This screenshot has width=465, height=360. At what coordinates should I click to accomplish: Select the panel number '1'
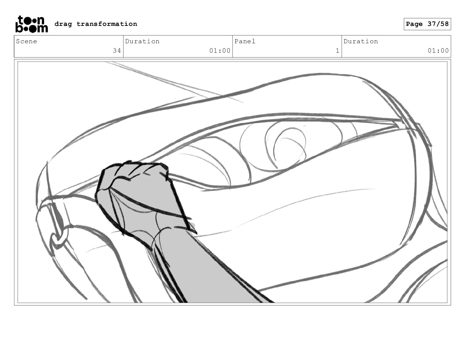(x=338, y=51)
